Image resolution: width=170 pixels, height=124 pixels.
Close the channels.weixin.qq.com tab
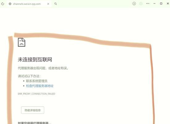[x=48, y=4]
